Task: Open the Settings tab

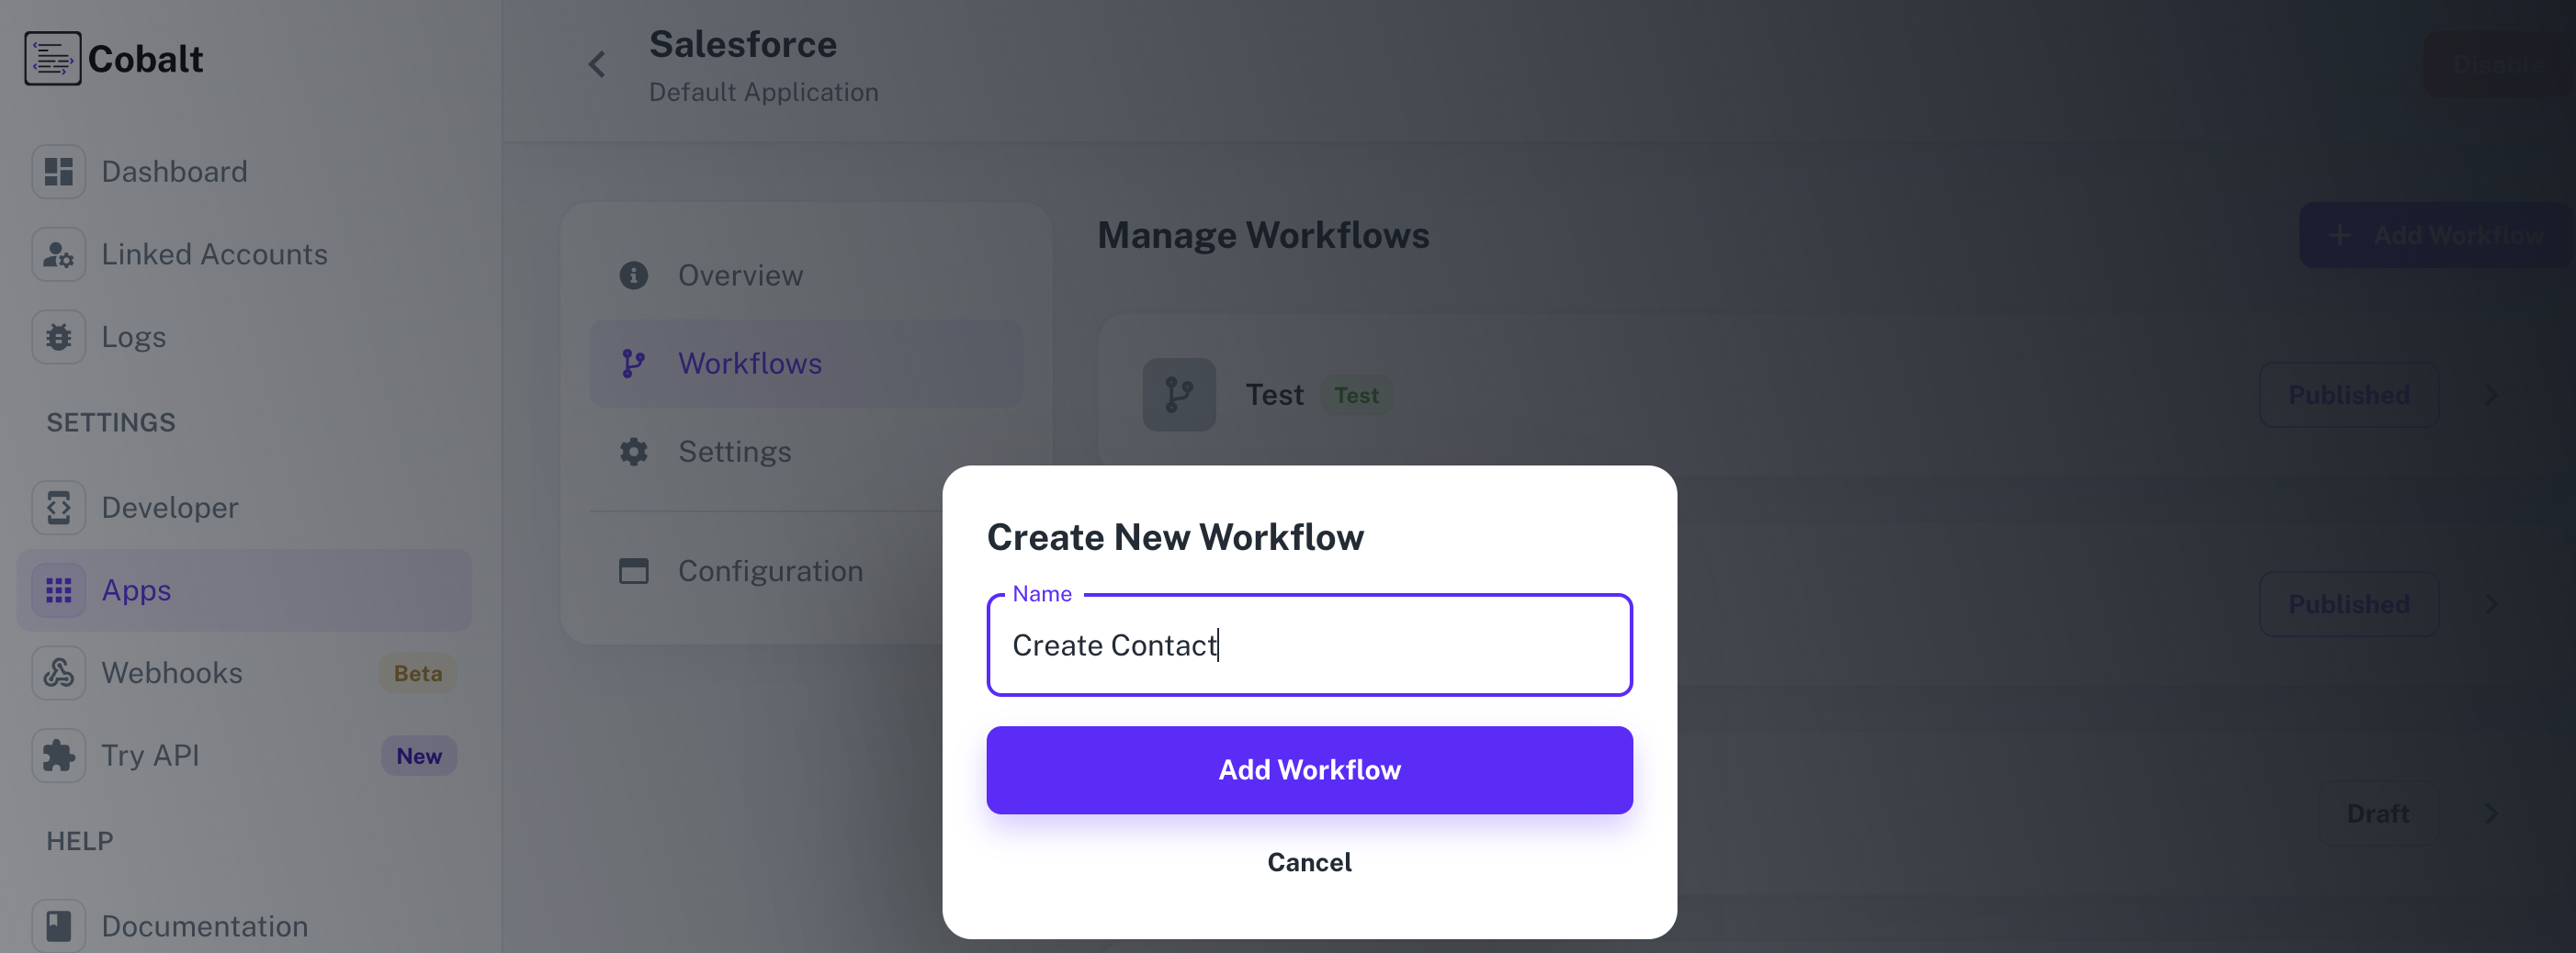Action: pos(734,452)
